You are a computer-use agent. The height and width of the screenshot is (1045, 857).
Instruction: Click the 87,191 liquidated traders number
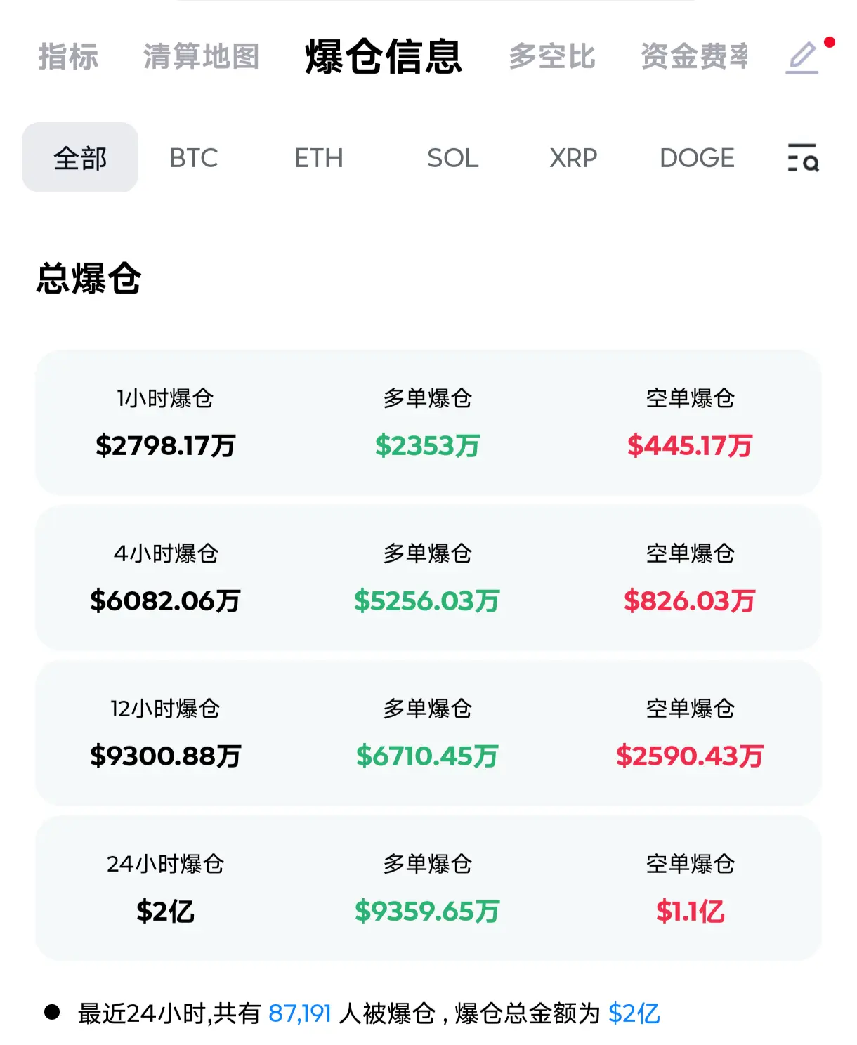300,1013
